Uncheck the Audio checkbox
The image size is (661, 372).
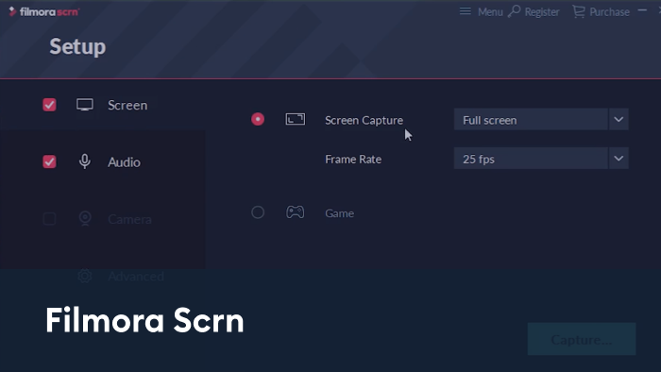[49, 161]
